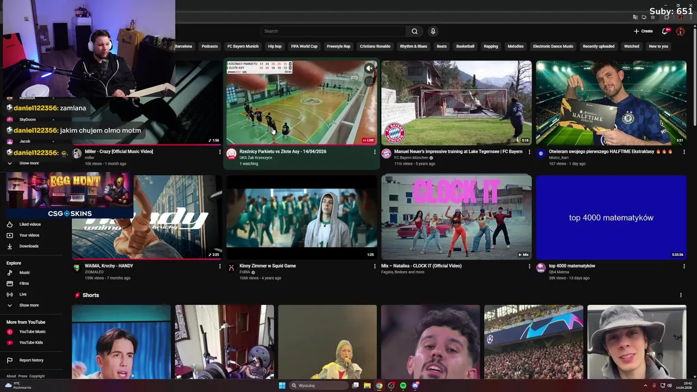Select the Podcasts filter chip

(x=210, y=46)
